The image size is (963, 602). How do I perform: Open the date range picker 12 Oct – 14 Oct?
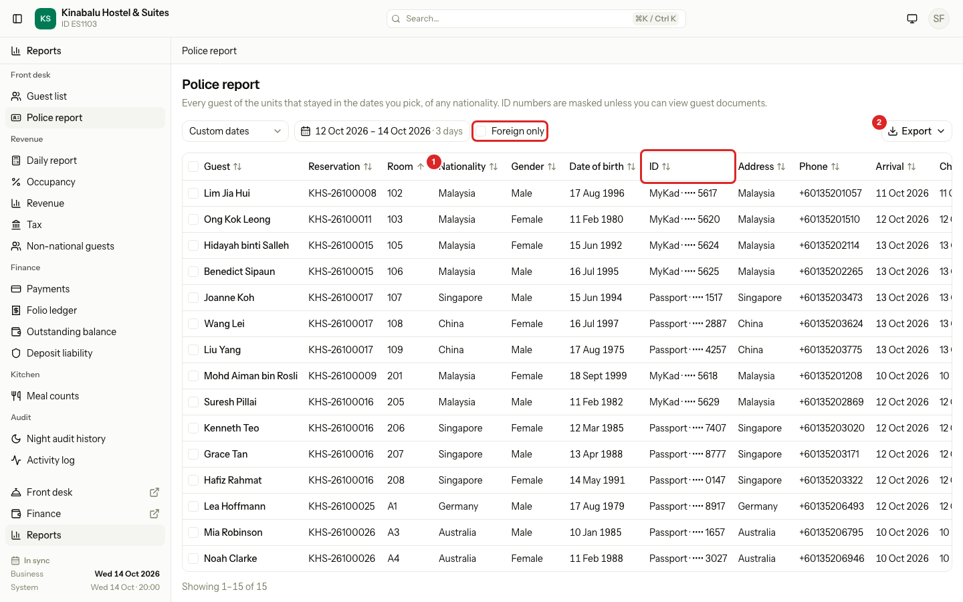382,131
